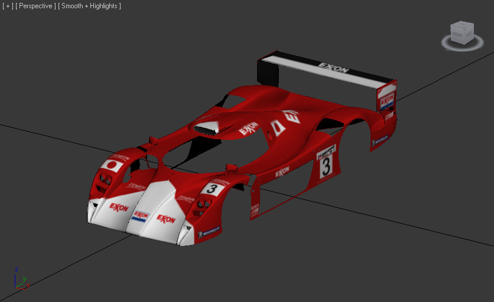Viewport: 494px width, 302px height.
Task: Open the [ + ] viewport general menu
Action: (x=8, y=6)
